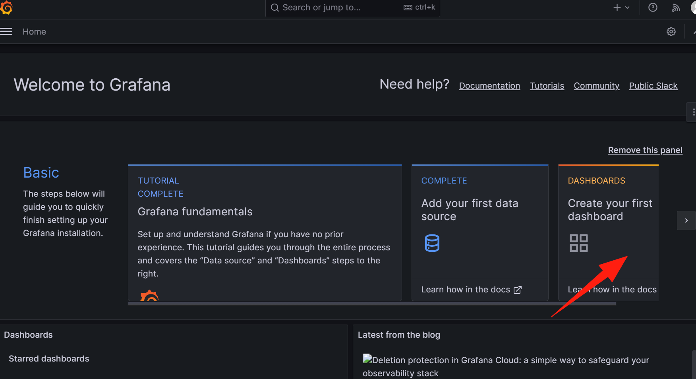The height and width of the screenshot is (379, 696).
Task: Click the dashboard grid icon
Action: click(x=578, y=243)
